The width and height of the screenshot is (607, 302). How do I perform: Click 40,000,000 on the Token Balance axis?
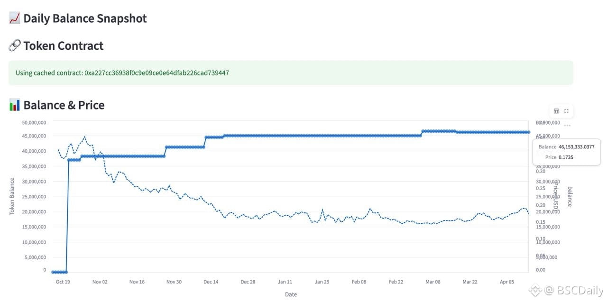point(34,151)
